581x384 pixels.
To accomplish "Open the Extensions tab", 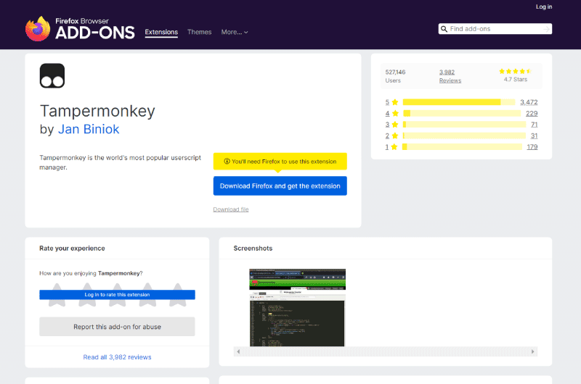I will 161,32.
